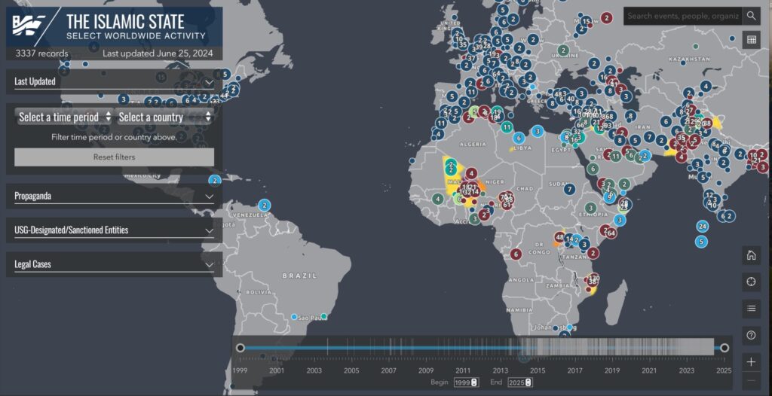Open the help question mark icon
This screenshot has height=396, width=772.
(752, 336)
